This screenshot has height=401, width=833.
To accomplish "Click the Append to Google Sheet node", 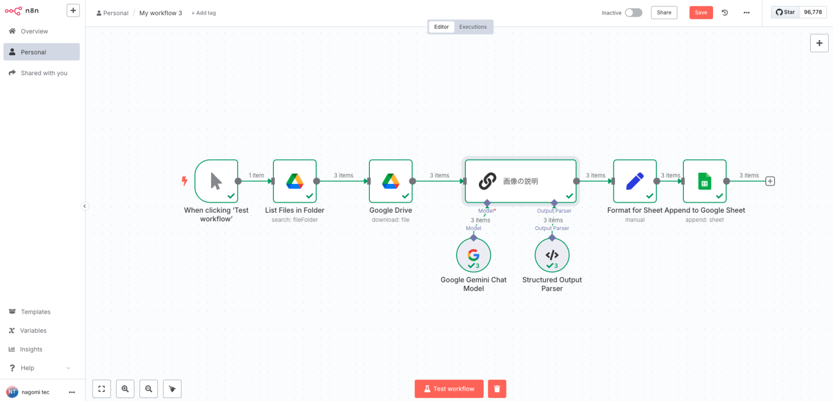I will pos(704,181).
